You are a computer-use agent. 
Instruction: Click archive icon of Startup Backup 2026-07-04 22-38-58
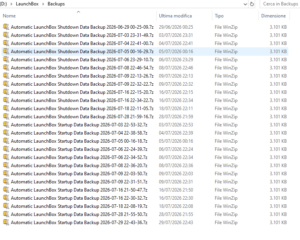(x=6, y=133)
